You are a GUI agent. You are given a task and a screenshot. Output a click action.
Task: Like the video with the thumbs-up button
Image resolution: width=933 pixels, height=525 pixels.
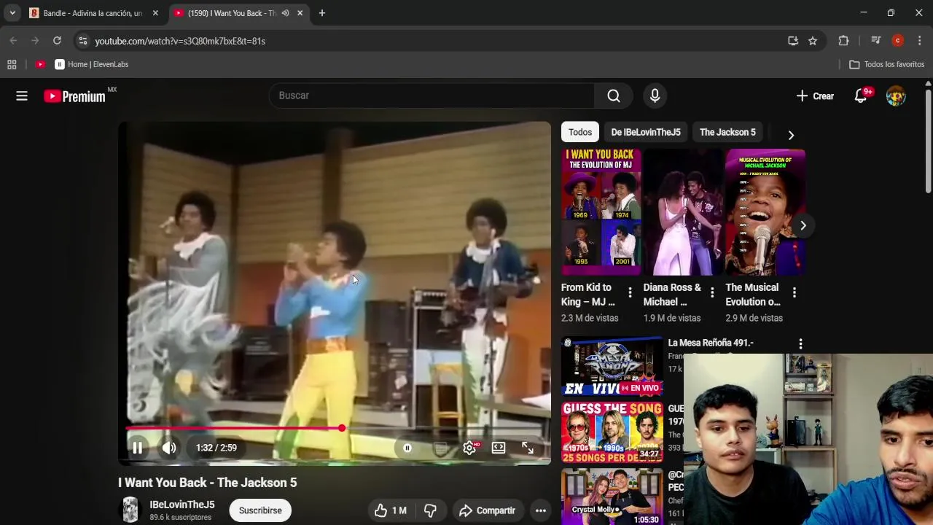[x=391, y=510]
